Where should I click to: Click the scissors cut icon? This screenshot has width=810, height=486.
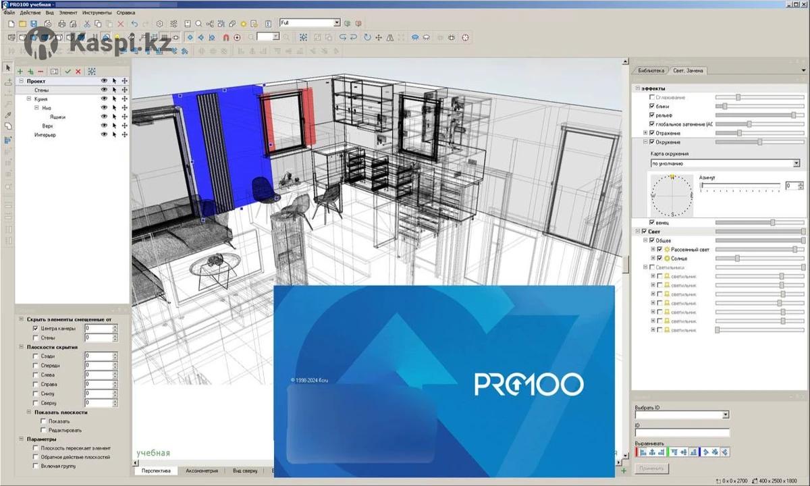coord(88,24)
